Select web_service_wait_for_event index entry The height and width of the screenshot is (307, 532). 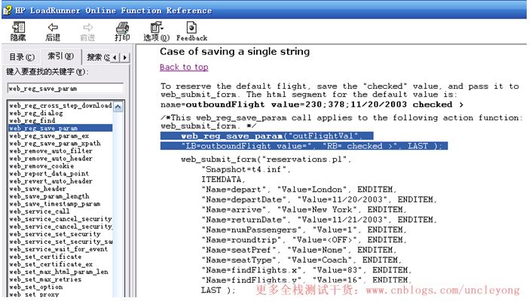[58, 249]
